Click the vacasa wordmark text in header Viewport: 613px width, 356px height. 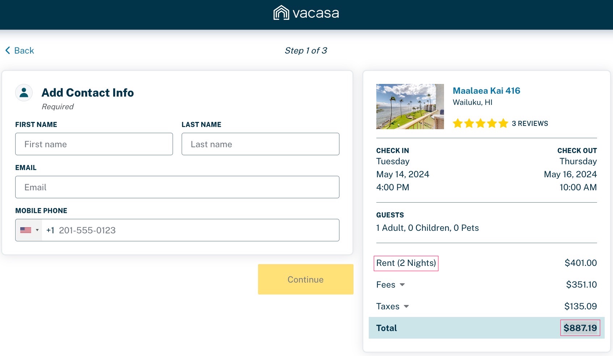click(316, 13)
